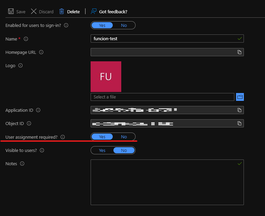This screenshot has height=216, width=265.
Task: Click the FU logo thumbnail
Action: click(x=106, y=77)
